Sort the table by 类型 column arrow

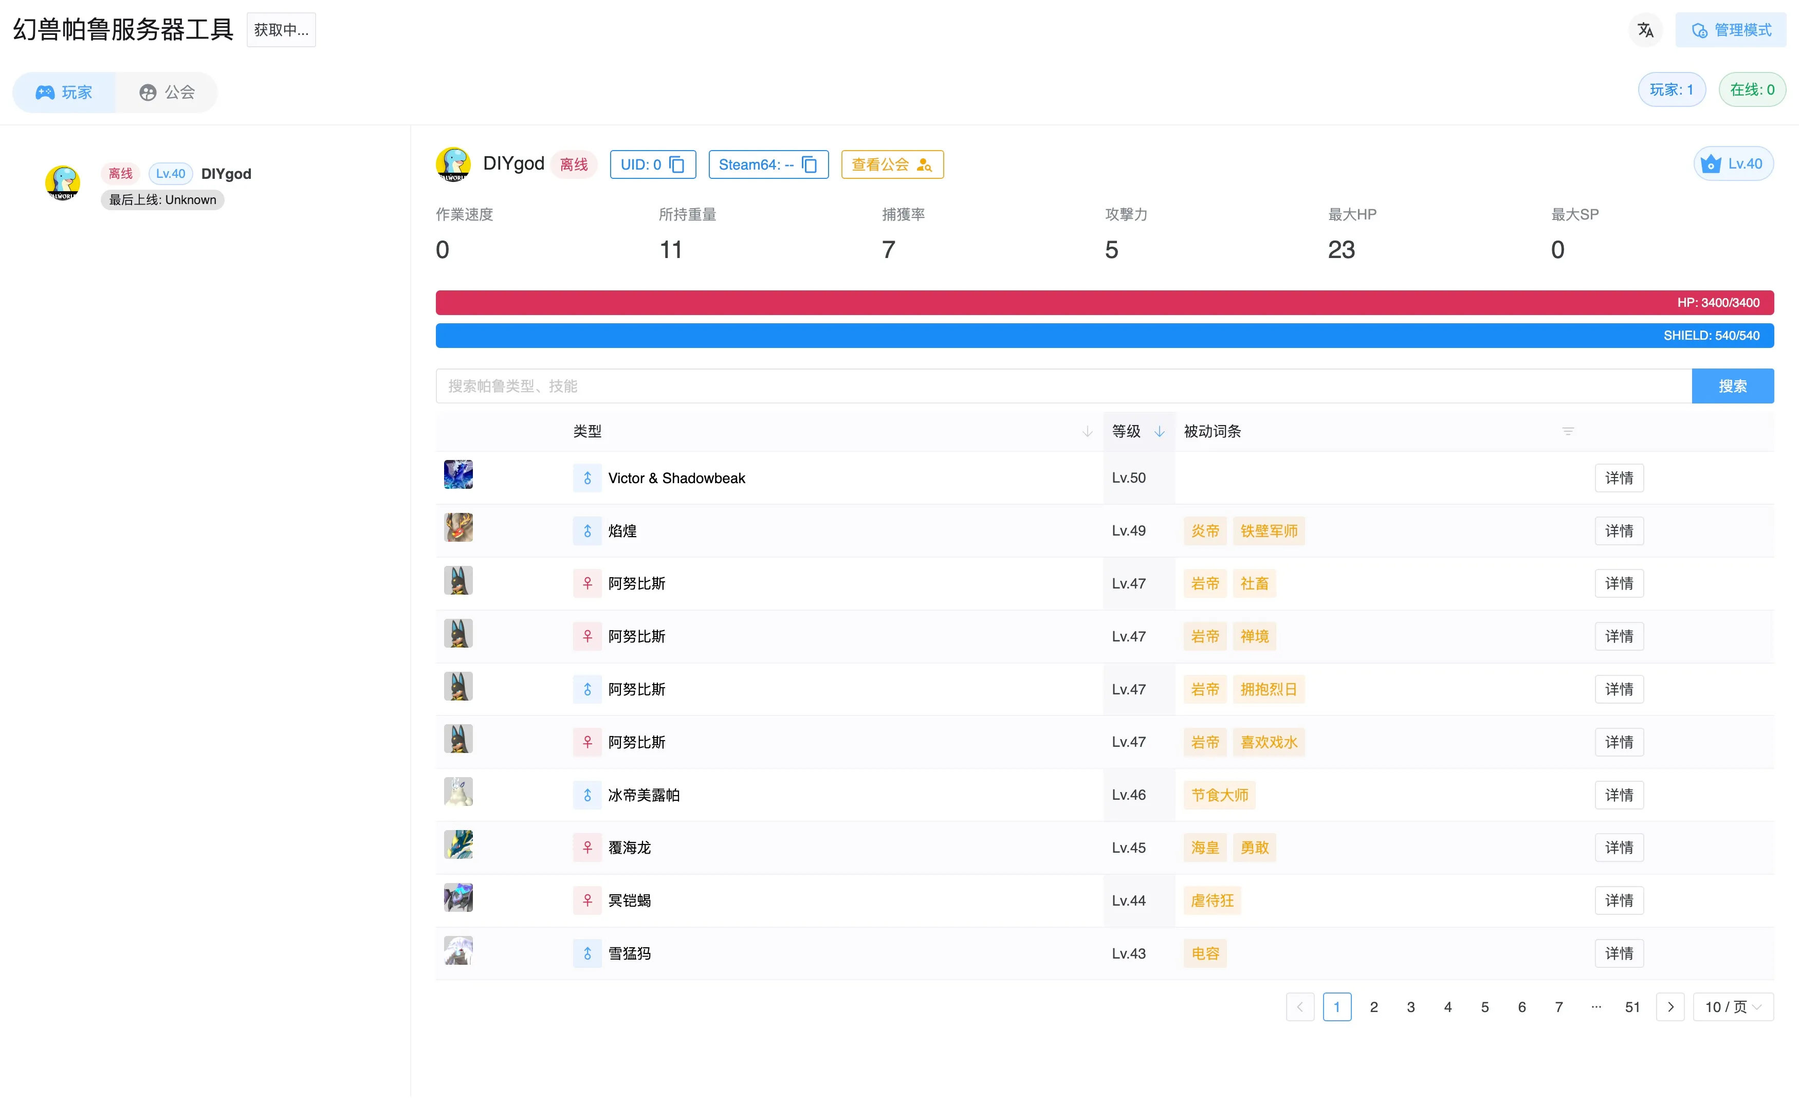(x=1087, y=431)
